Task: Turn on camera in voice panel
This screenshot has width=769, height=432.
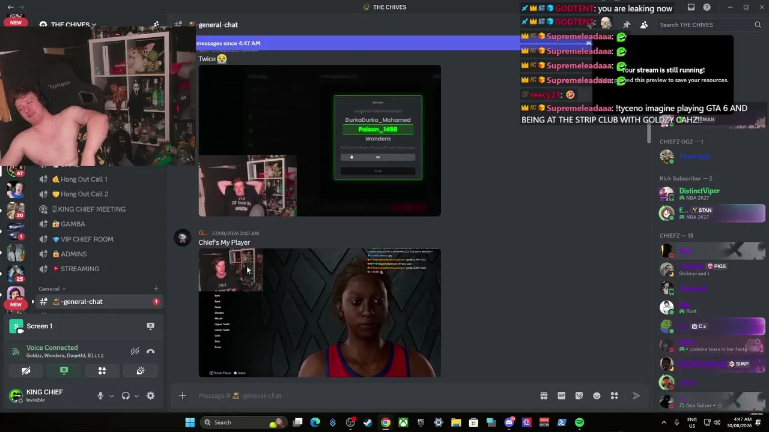Action: (26, 371)
